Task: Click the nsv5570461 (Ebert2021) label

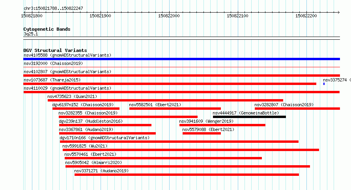Action: [x=90, y=154]
